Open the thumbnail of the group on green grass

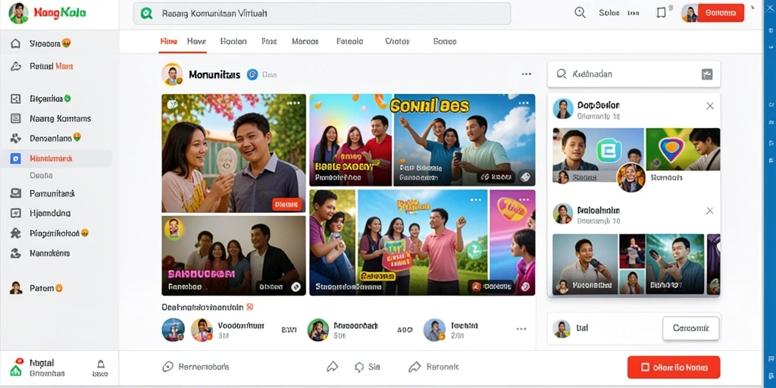423,242
